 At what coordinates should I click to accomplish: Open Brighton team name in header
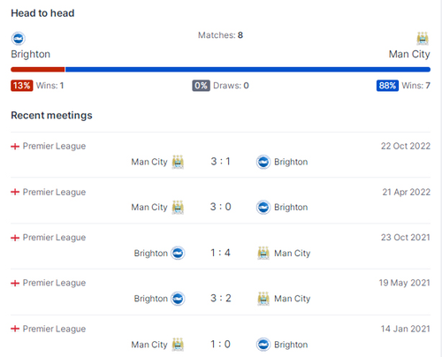point(31,54)
